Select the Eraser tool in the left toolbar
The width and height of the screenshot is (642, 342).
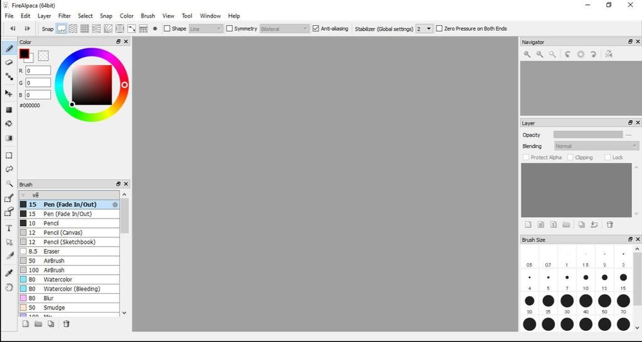[x=9, y=63]
